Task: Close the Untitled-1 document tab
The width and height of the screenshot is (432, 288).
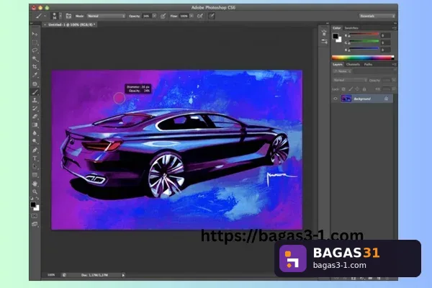Action: tap(45, 24)
